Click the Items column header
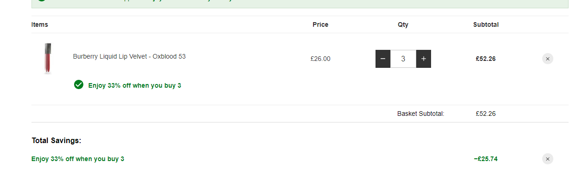Viewport: 576px width, 174px height. click(x=40, y=24)
